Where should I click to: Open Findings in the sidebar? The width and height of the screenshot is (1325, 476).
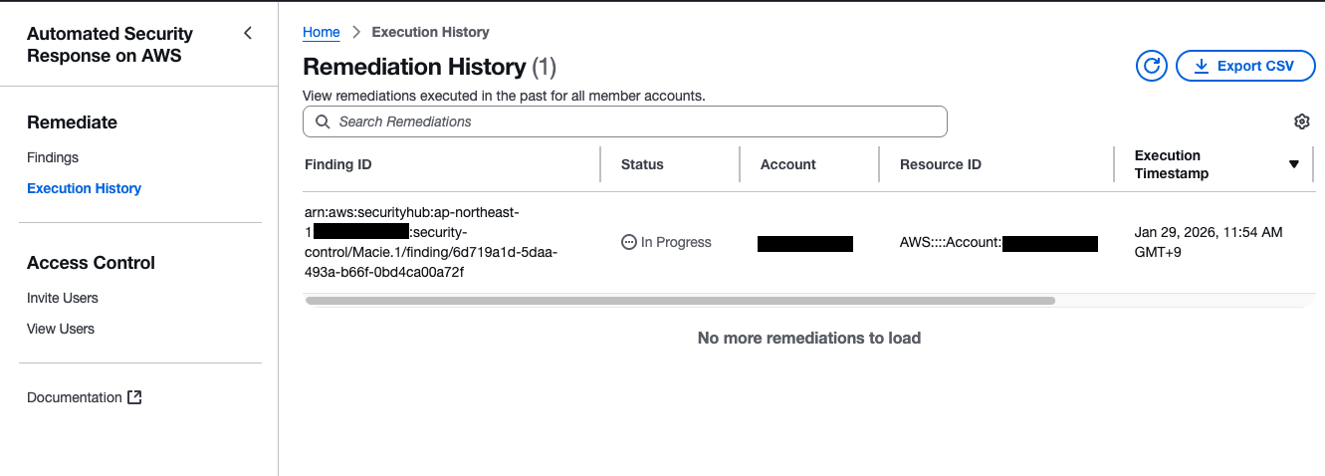pos(53,157)
